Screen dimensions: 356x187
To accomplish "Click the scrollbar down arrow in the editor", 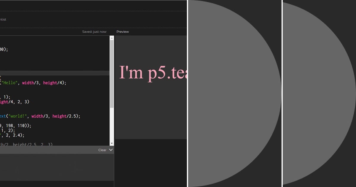I will pos(111,143).
